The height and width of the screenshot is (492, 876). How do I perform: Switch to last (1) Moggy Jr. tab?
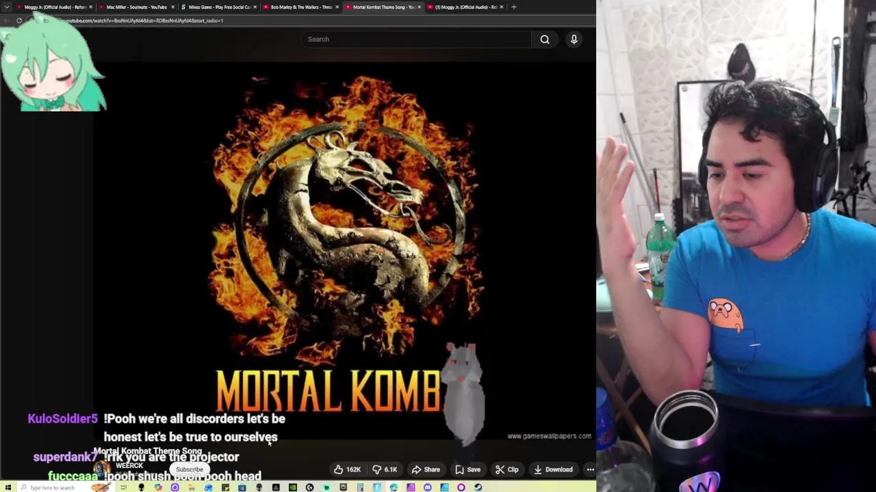coord(465,7)
